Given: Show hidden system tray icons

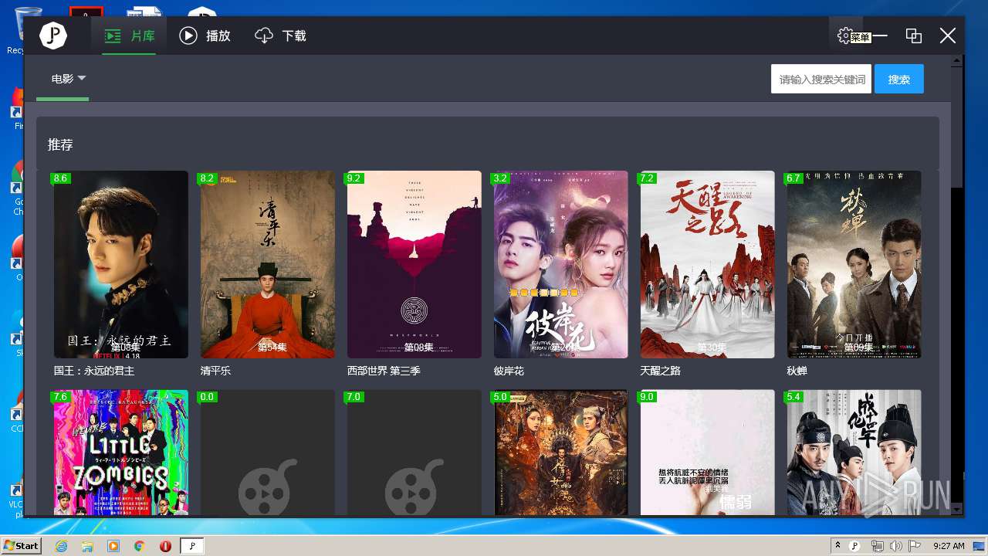Looking at the screenshot, I should click(837, 546).
